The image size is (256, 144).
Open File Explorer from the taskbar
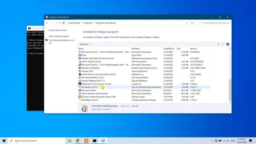70,140
